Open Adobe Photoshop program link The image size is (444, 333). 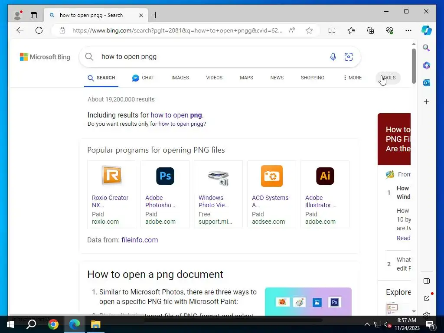point(160,201)
